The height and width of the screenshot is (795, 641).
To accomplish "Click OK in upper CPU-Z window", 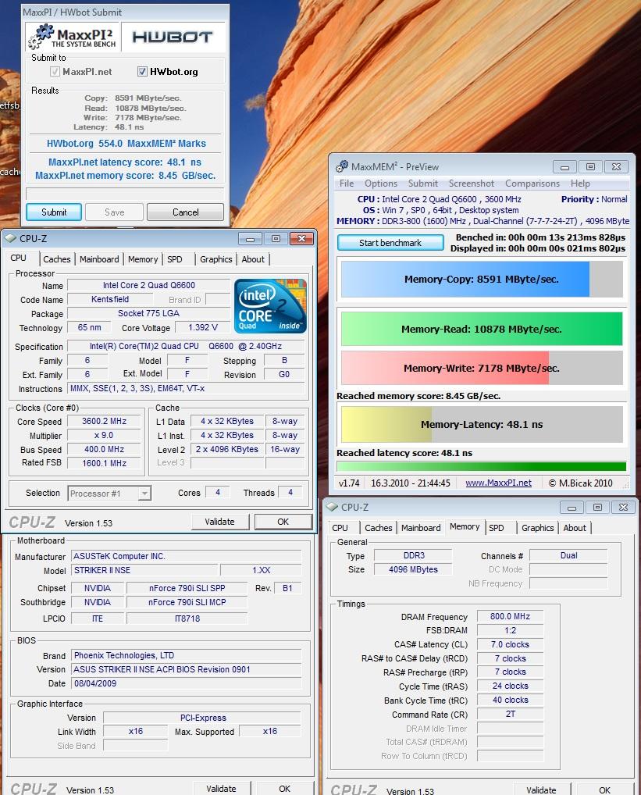I will tap(283, 522).
